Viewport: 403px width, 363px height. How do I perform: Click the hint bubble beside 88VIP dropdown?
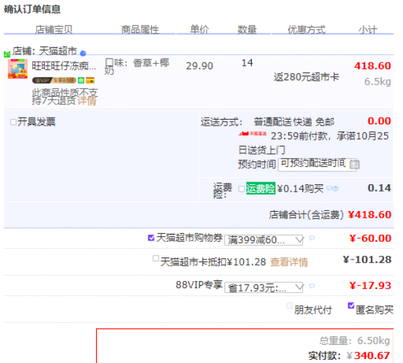[x=312, y=286]
